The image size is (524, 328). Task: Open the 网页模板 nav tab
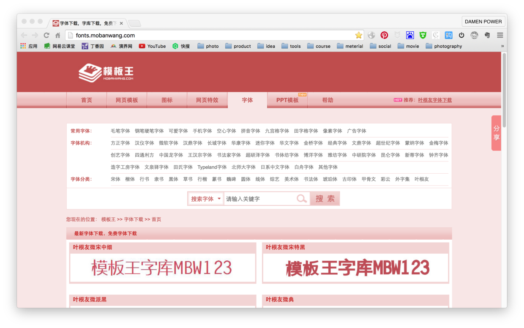(x=127, y=100)
